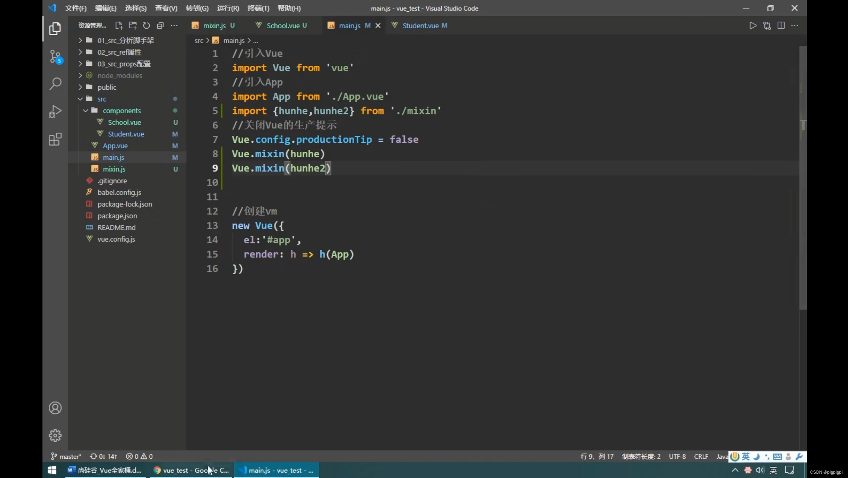Open the Search view in activity bar

(x=55, y=84)
